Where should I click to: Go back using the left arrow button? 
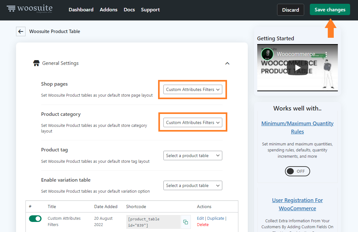[21, 31]
